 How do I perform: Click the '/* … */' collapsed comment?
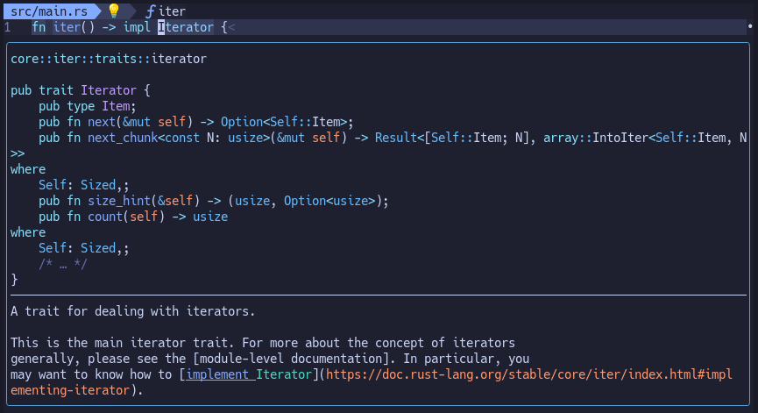(63, 264)
